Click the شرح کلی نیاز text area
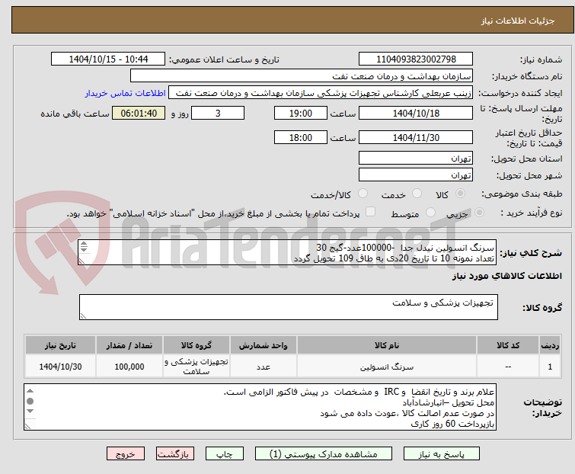The image size is (575, 474). point(287,252)
